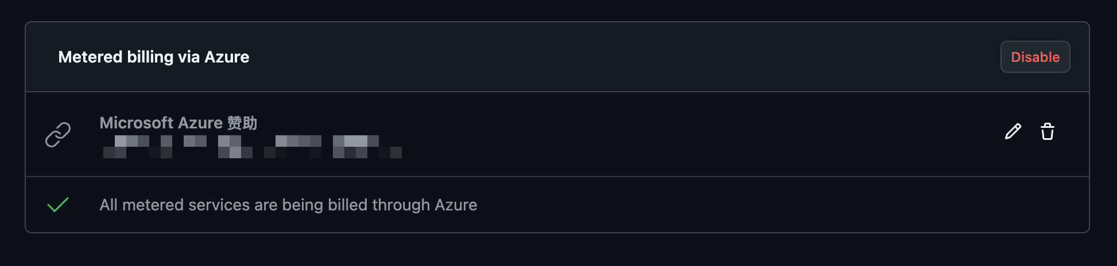The image size is (1117, 266).
Task: Edit the Azure subscription with the pencil
Action: point(1013,132)
